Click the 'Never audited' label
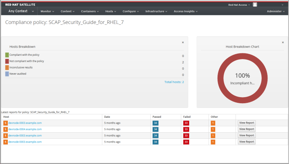This screenshot has height=164, width=289. pyautogui.click(x=18, y=74)
